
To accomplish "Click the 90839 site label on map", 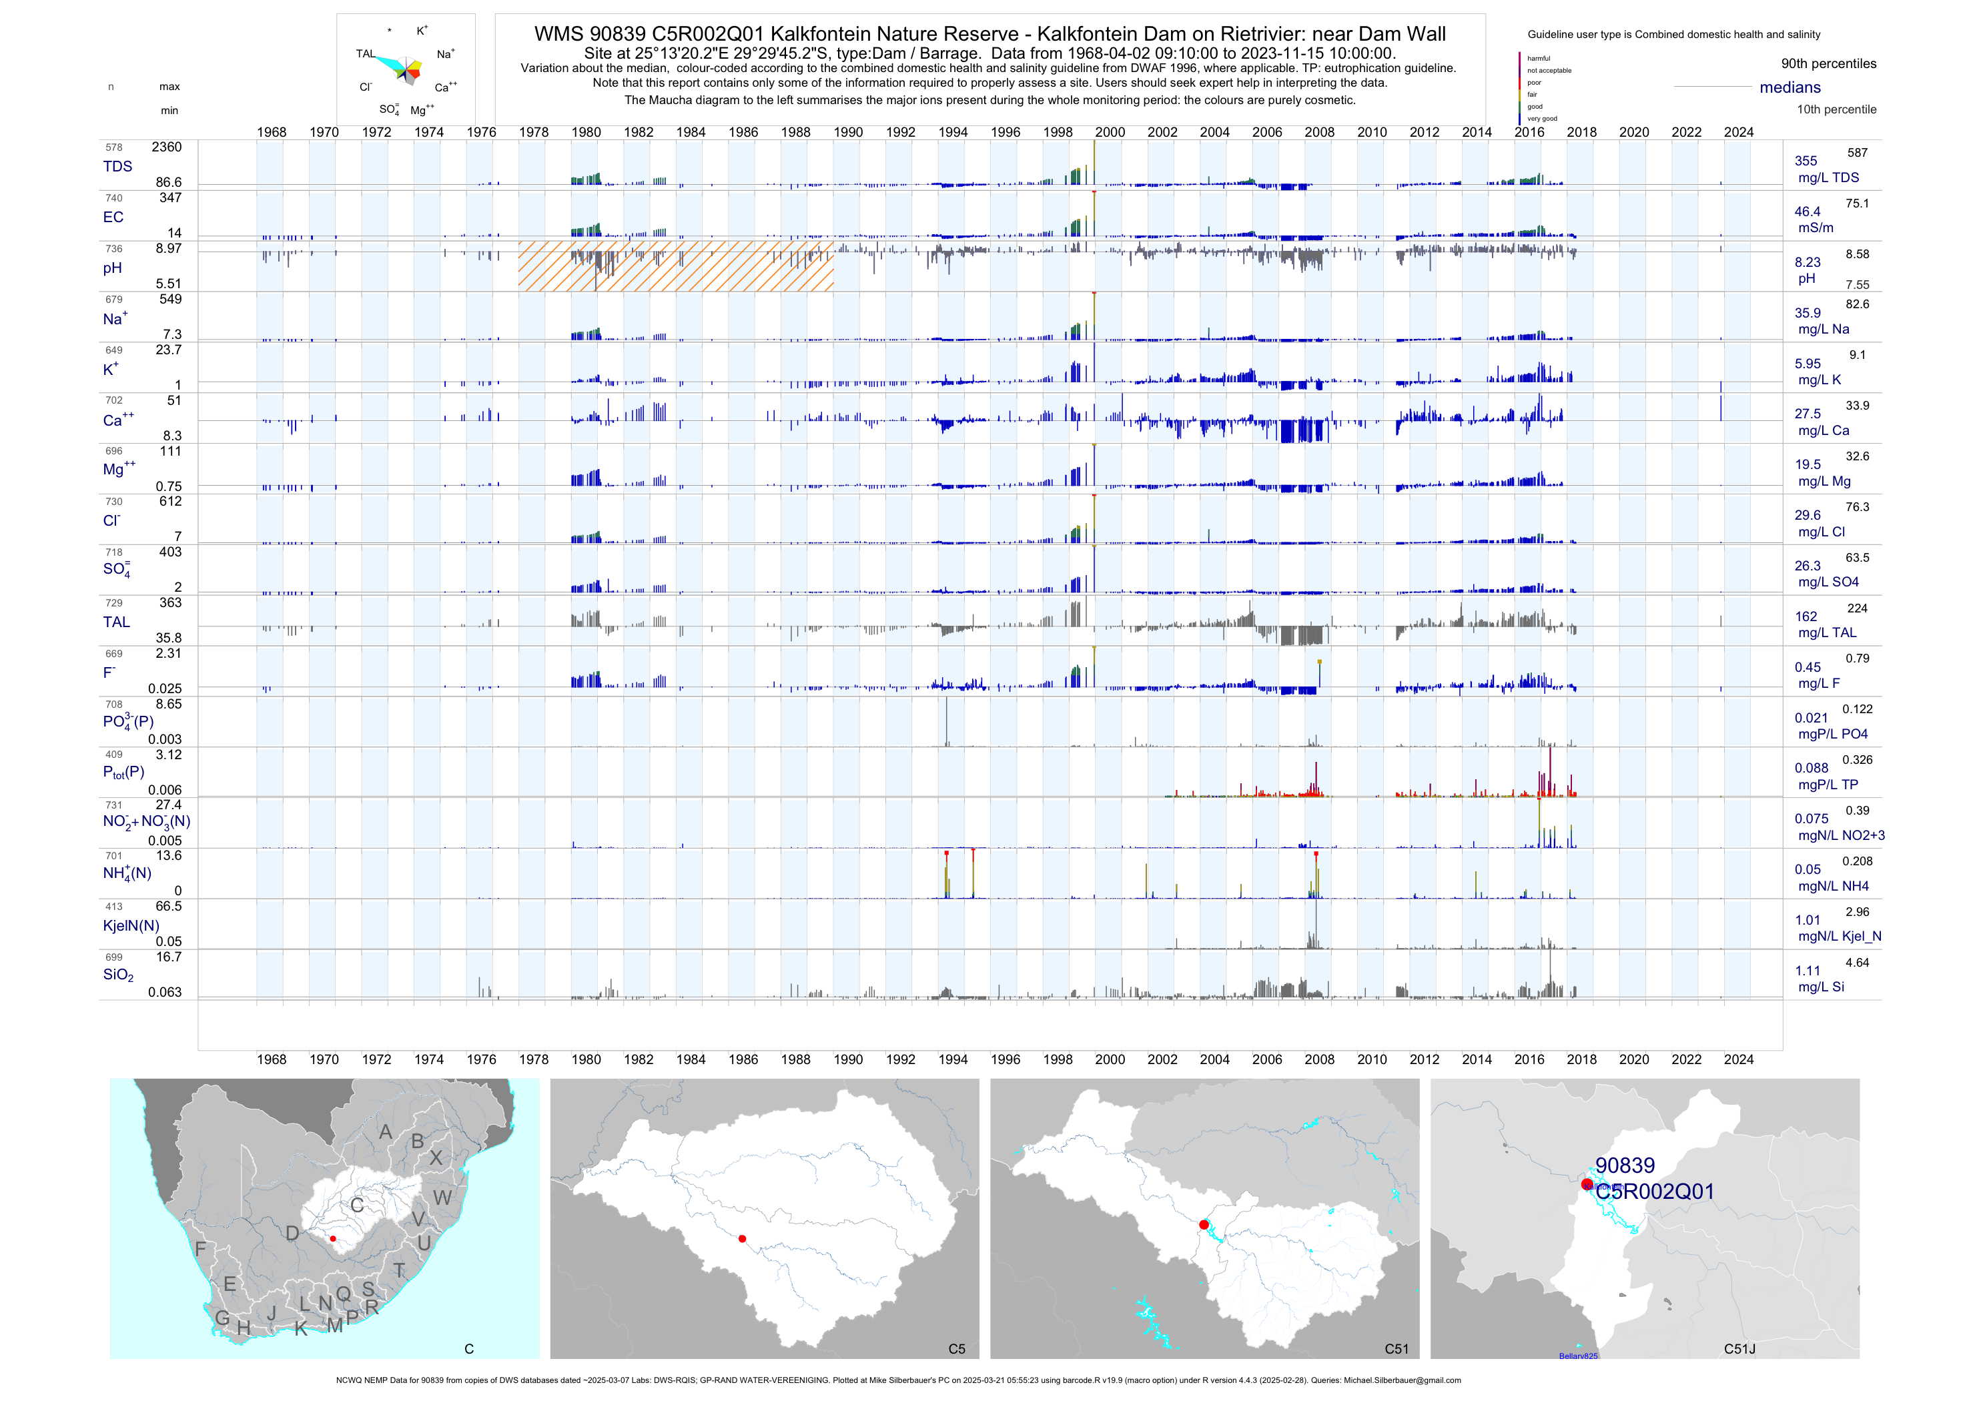I will [1625, 1165].
